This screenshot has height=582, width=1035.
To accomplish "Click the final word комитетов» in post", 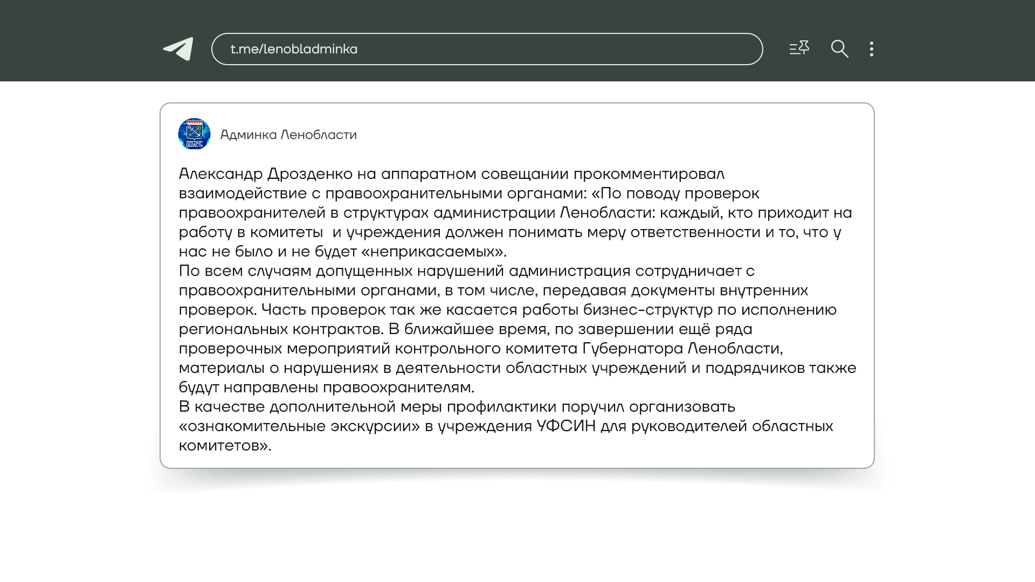I will tap(224, 446).
